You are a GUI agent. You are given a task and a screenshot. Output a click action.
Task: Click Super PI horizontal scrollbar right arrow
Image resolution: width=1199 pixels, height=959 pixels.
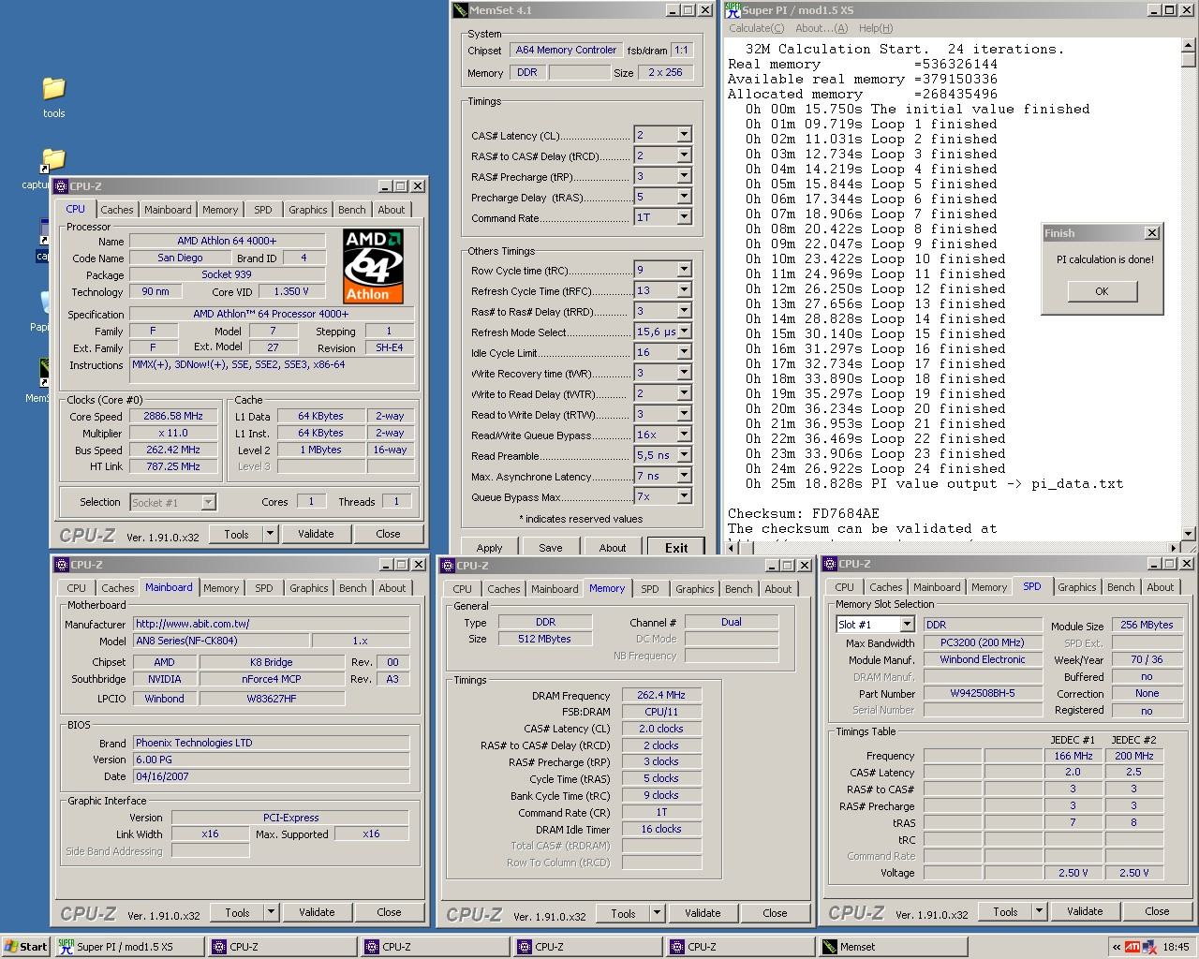tap(1175, 547)
